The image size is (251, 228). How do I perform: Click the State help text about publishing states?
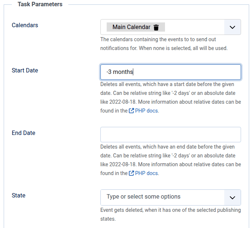tap(171, 214)
